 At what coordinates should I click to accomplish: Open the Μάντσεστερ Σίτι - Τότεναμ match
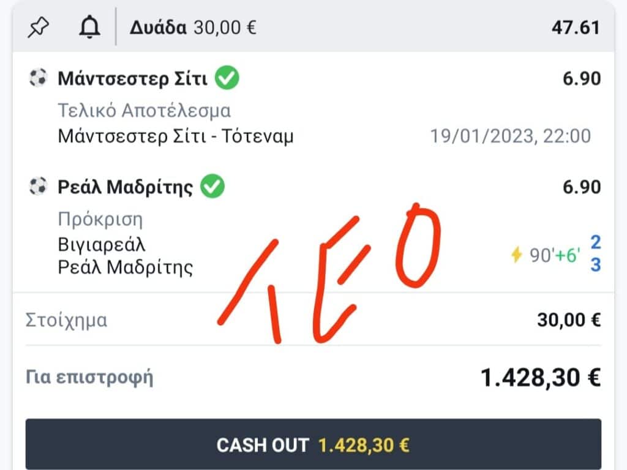(176, 135)
